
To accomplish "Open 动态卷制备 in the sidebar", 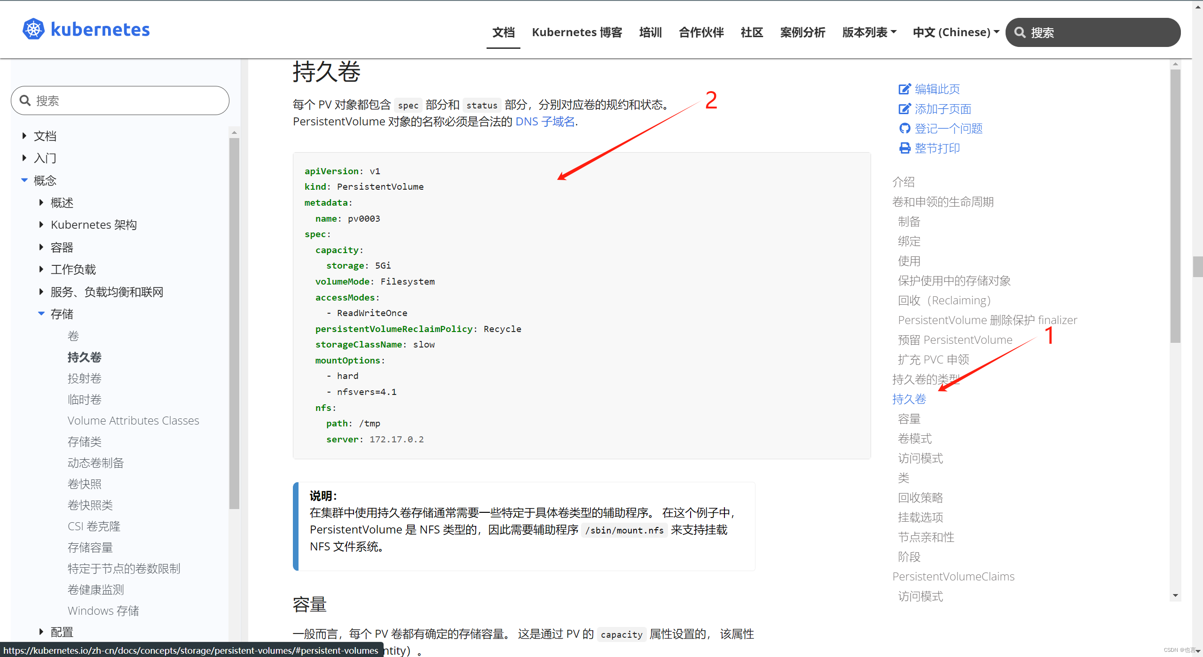I will (96, 463).
